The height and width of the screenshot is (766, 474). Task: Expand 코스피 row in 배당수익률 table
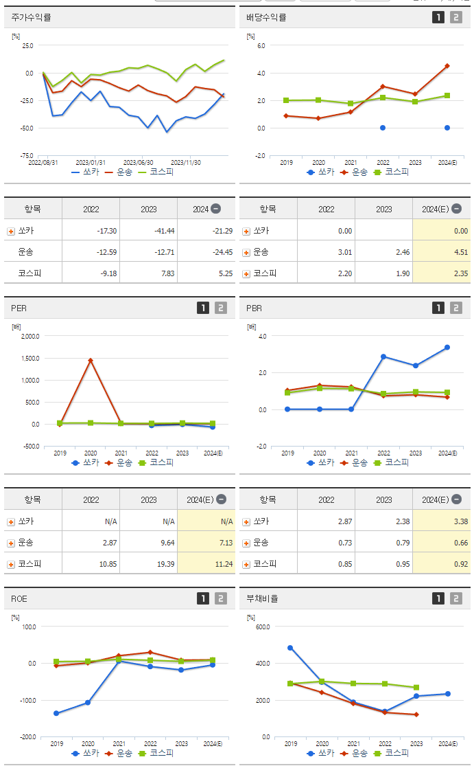tap(246, 274)
